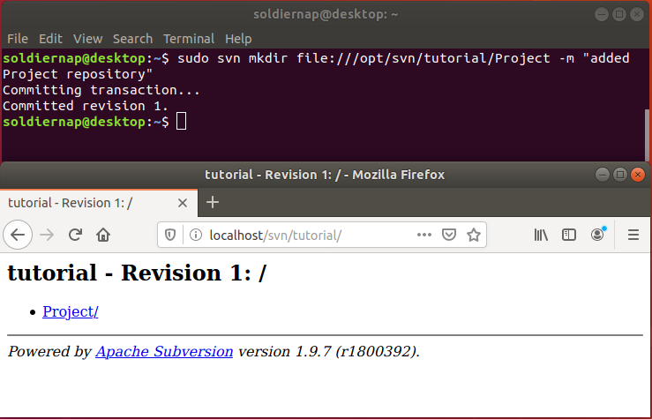This screenshot has height=419, width=652.
Task: Open terminal File menu
Action: 18,39
